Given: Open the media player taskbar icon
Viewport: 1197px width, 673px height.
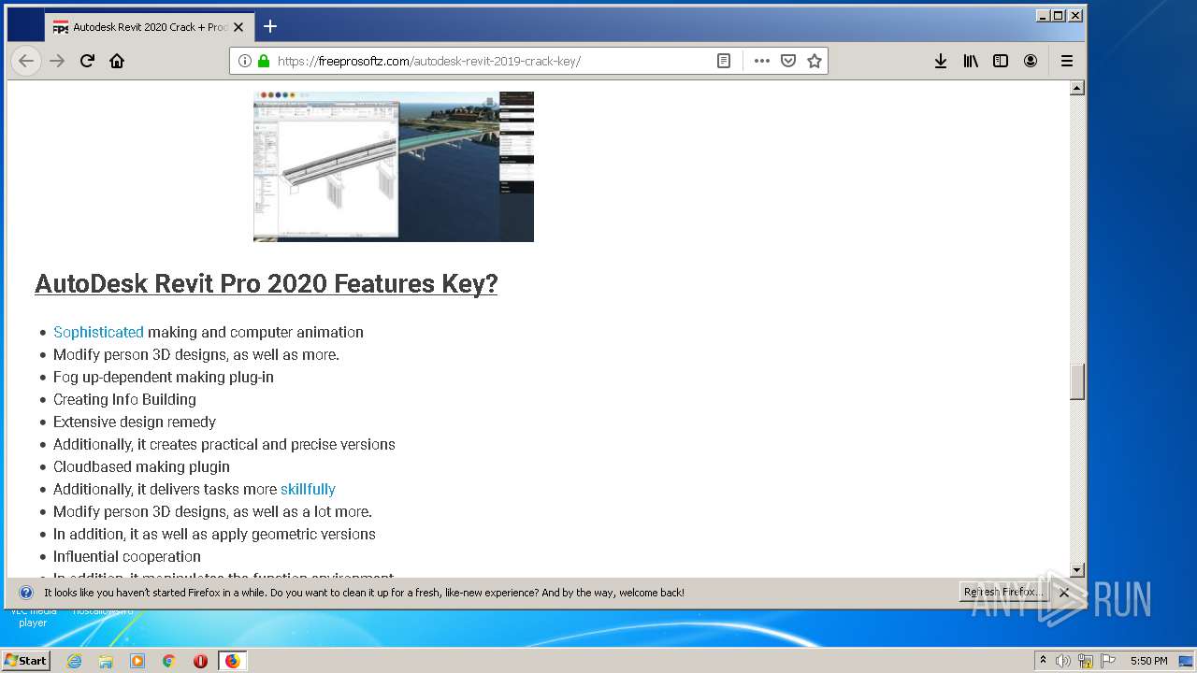Looking at the screenshot, I should coord(137,661).
